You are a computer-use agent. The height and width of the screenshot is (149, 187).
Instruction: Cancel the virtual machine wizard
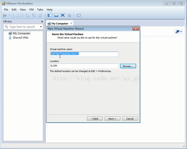point(130,119)
